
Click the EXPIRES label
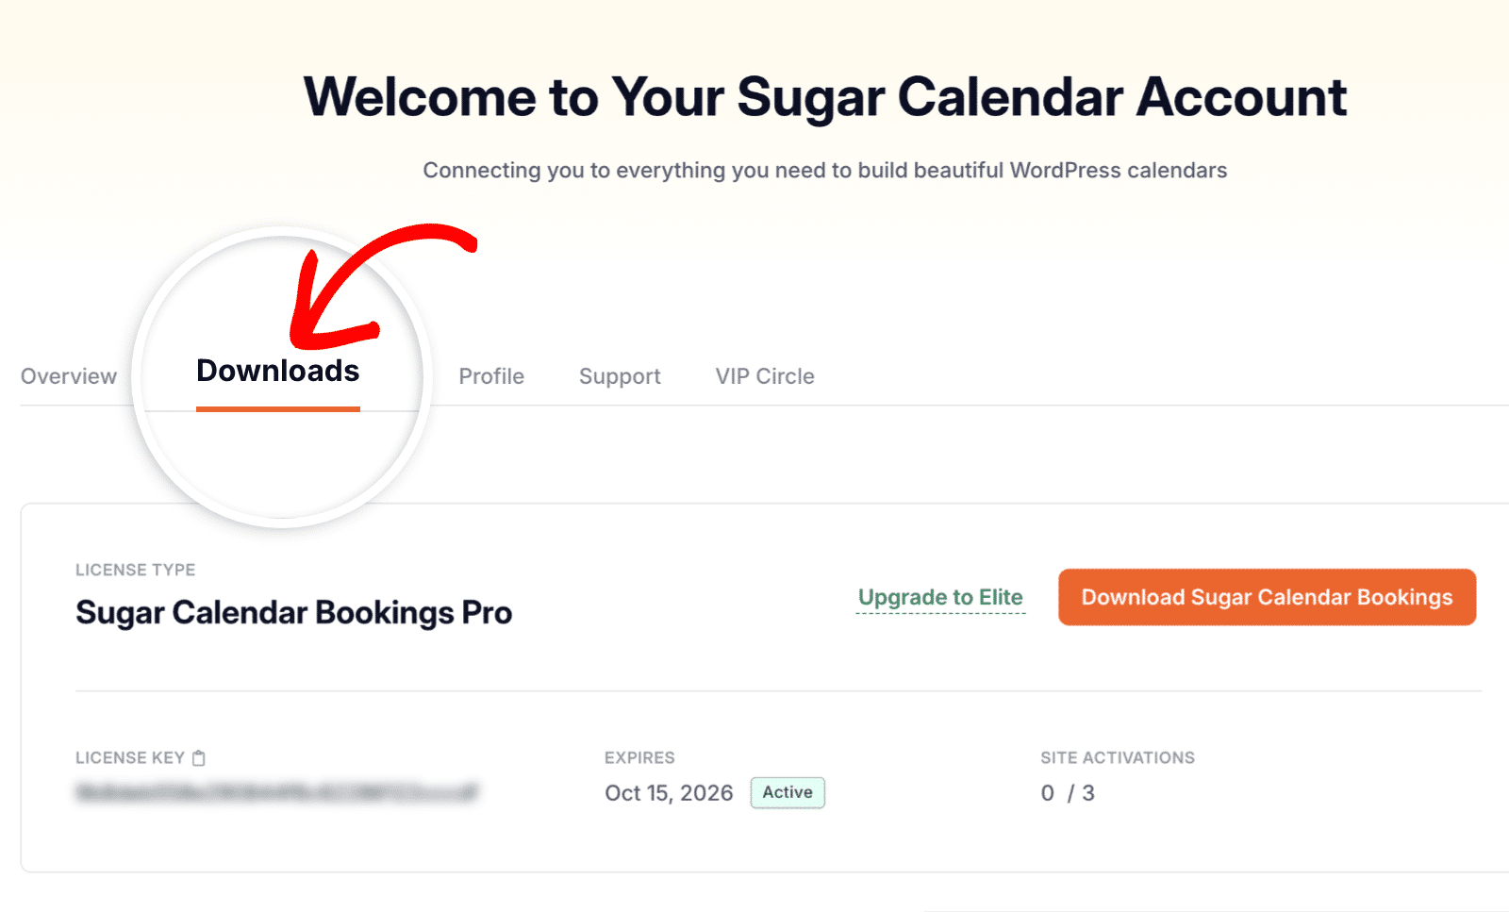639,758
